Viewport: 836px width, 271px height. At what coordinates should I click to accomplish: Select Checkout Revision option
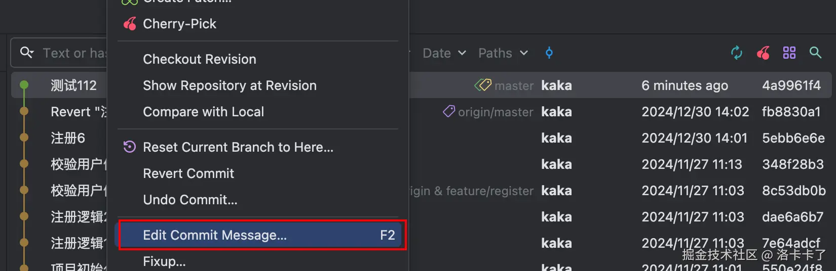pyautogui.click(x=200, y=59)
